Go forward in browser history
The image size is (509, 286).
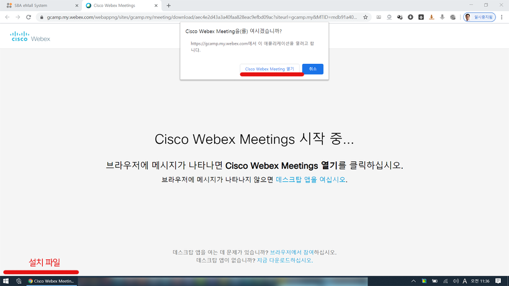[18, 17]
